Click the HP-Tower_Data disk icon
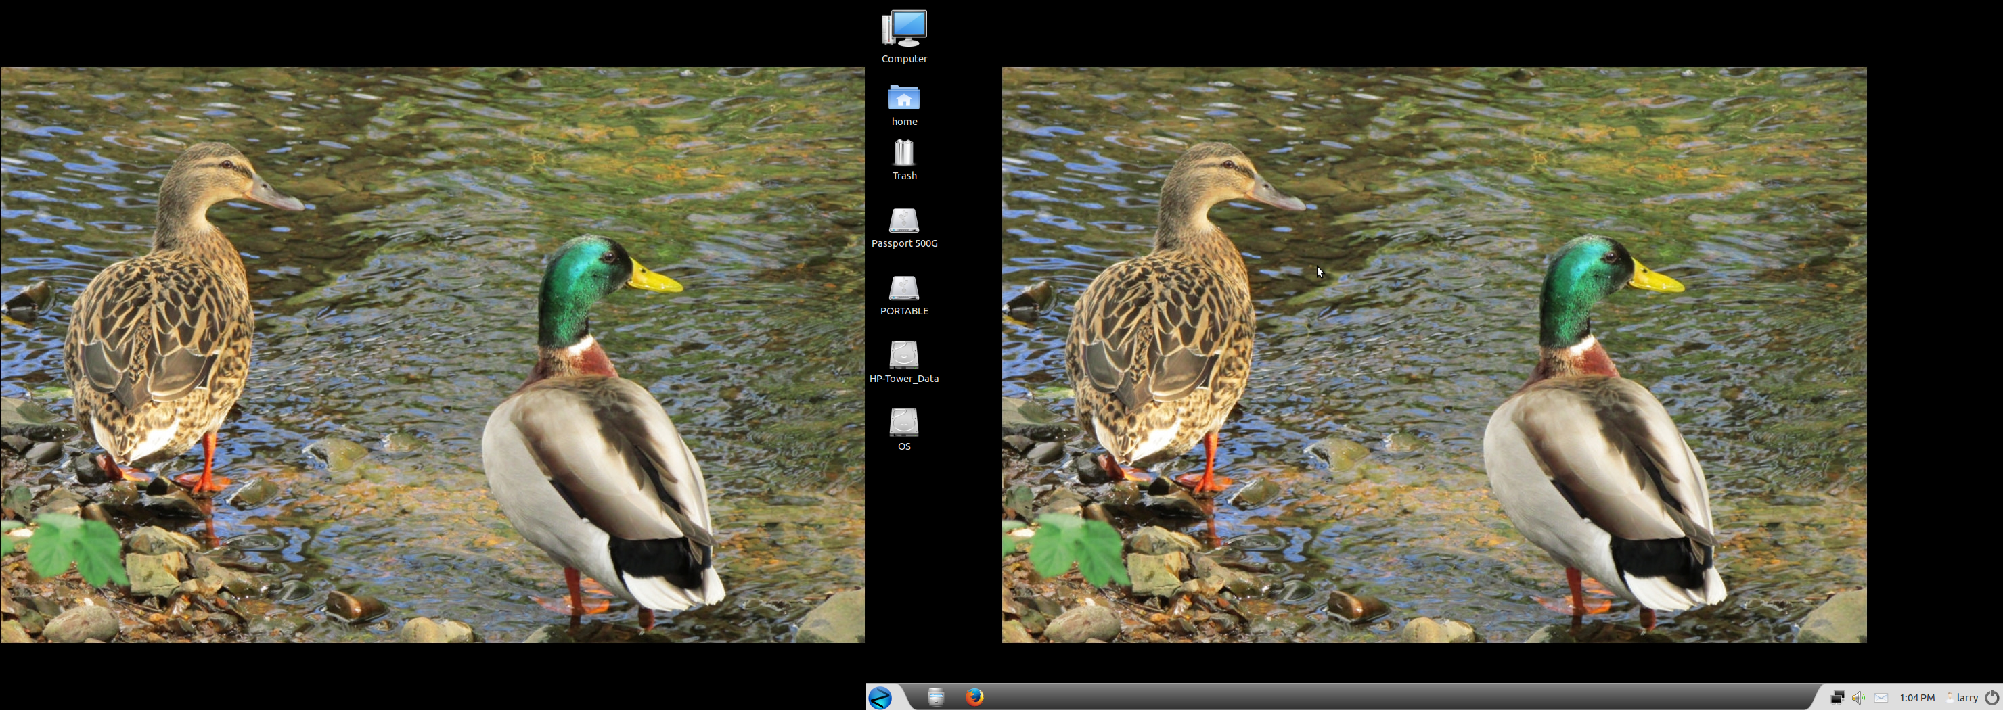 pos(903,356)
